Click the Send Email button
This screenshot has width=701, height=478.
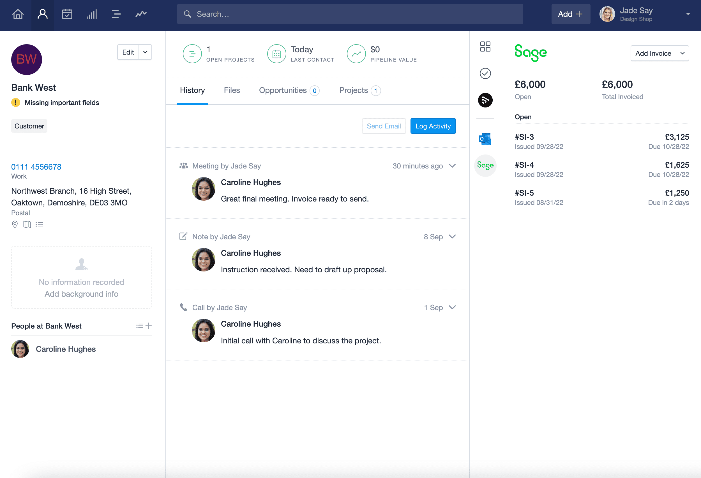click(384, 126)
